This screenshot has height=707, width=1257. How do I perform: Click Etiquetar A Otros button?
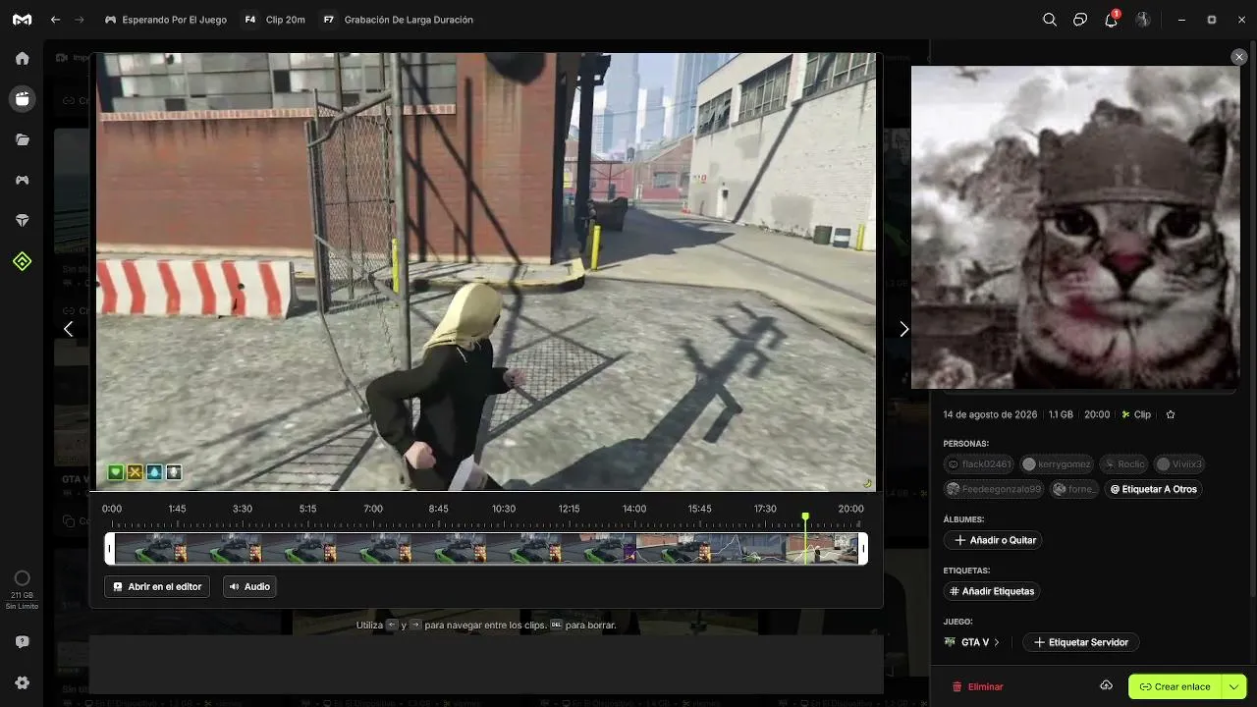[x=1153, y=489]
